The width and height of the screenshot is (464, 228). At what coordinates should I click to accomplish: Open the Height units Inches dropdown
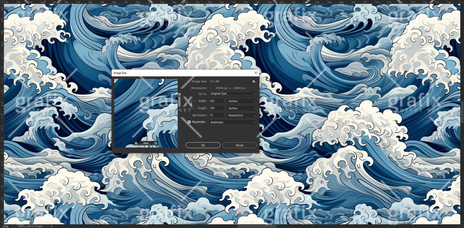click(x=241, y=108)
